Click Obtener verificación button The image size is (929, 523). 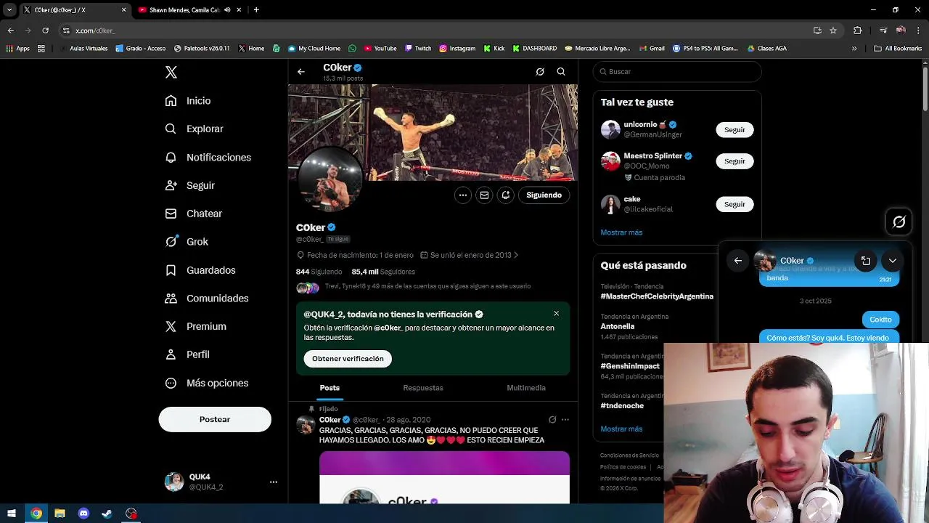pyautogui.click(x=348, y=359)
